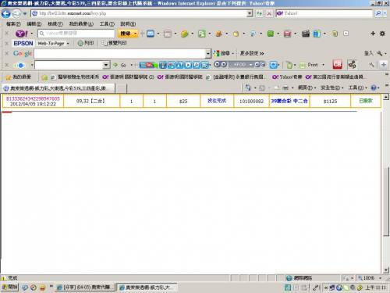The height and width of the screenshot is (293, 390).
Task: Expand the address bar URL dropdown
Action: click(250, 13)
